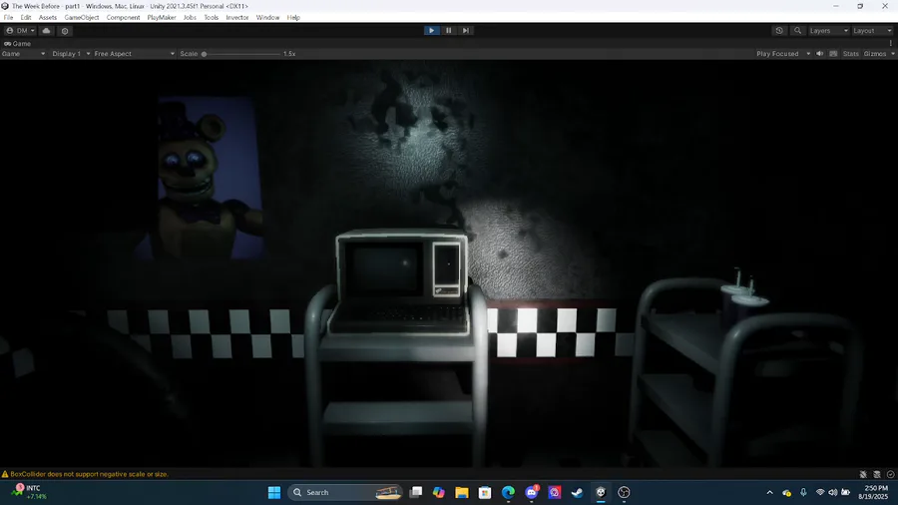
Task: Open Undo History clock icon
Action: (x=779, y=30)
